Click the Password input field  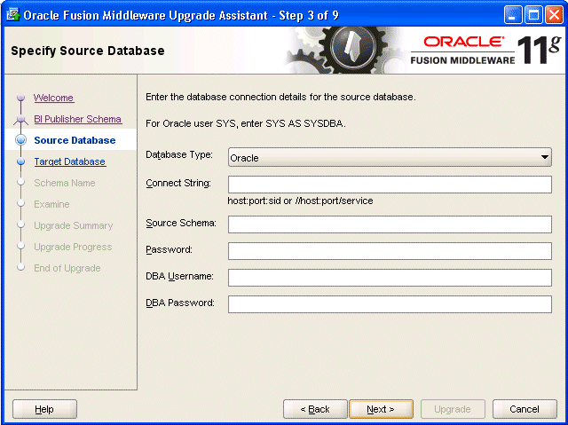click(390, 251)
